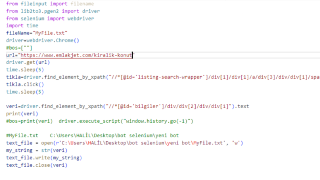320x180 pixels.
Task: Open the emlakjet.com URL link in code
Action: click(x=76, y=55)
